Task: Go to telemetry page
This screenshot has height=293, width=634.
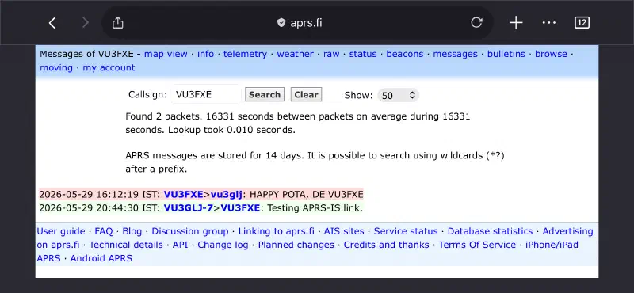Action: [245, 54]
